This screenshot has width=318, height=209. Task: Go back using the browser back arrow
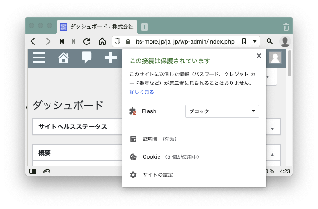(x=33, y=41)
